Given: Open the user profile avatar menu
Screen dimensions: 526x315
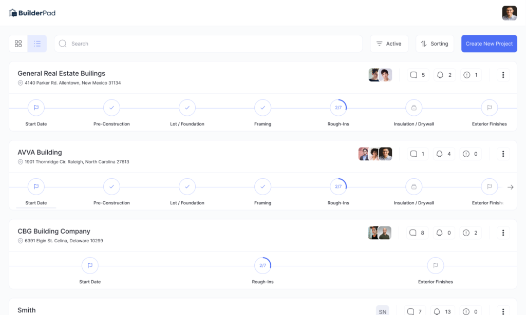Looking at the screenshot, I should click(x=509, y=13).
